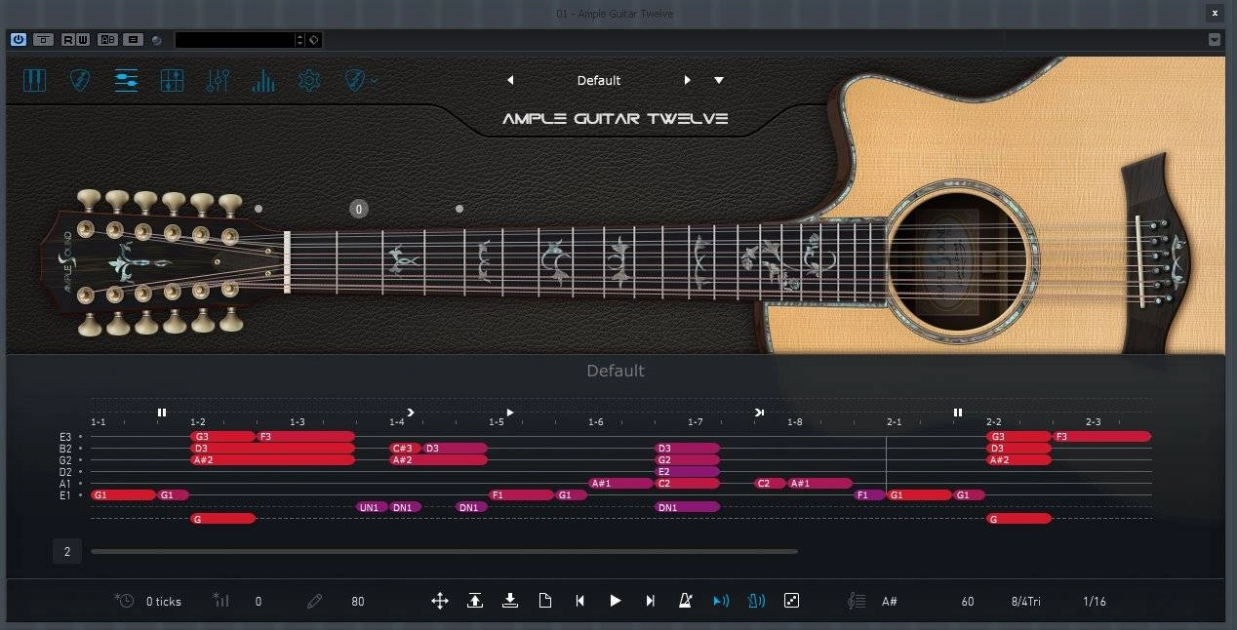
Task: Click the 0 ticks timing value
Action: tap(164, 602)
